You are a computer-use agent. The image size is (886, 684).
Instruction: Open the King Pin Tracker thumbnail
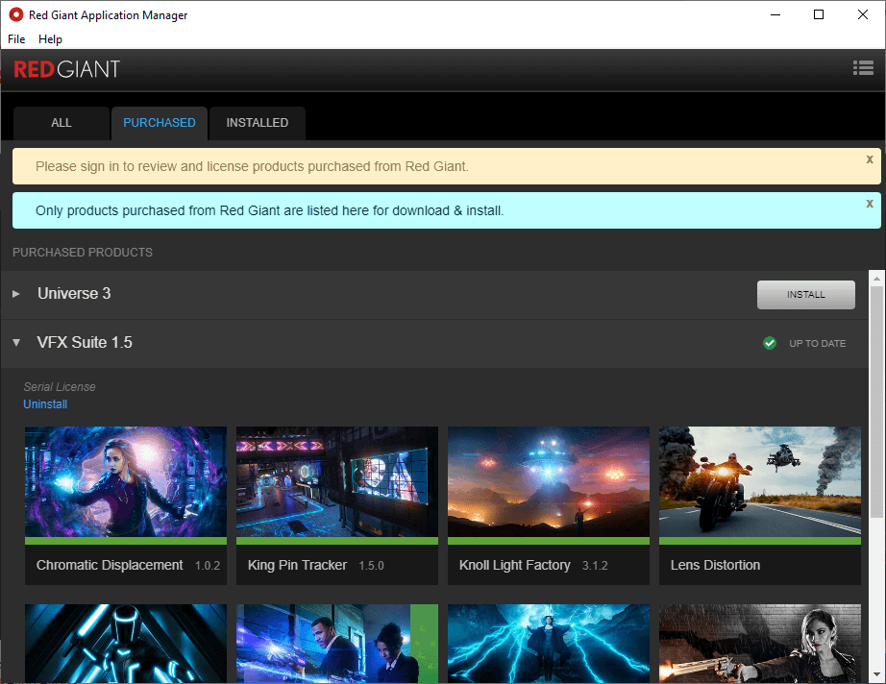(x=336, y=482)
